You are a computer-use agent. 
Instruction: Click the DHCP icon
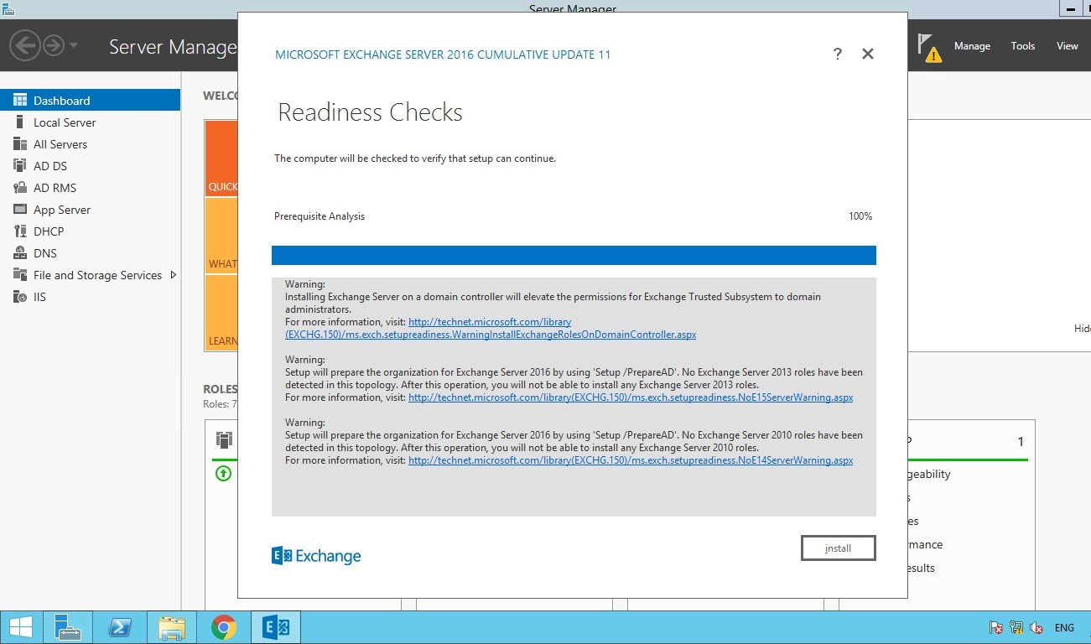click(x=19, y=231)
